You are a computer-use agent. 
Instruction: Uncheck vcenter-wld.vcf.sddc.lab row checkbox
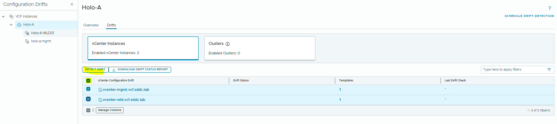(88, 99)
